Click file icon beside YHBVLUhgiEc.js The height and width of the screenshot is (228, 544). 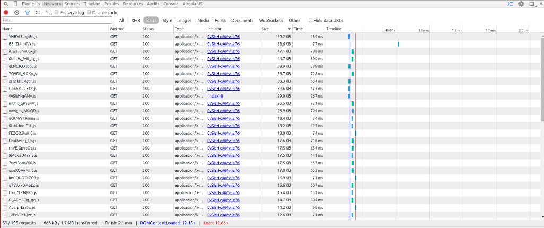(5, 37)
